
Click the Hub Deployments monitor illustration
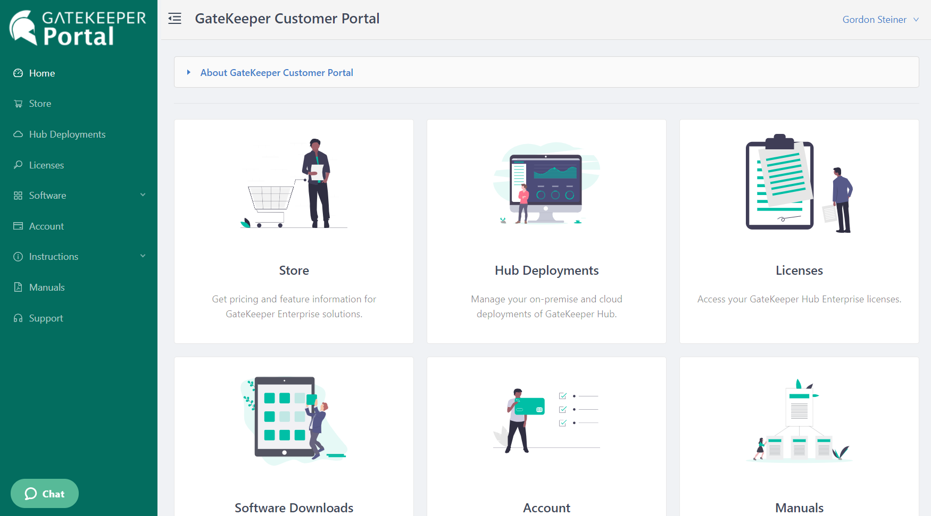(x=546, y=183)
